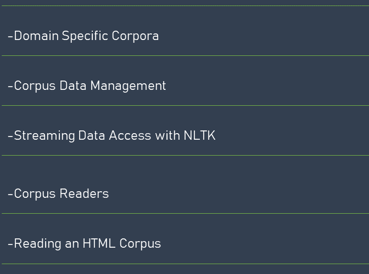Select green divider under Reading an HTML Corpus
This screenshot has width=369, height=274.
pos(186,264)
